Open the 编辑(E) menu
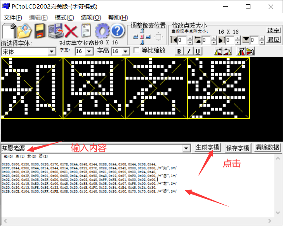 (x=38, y=18)
